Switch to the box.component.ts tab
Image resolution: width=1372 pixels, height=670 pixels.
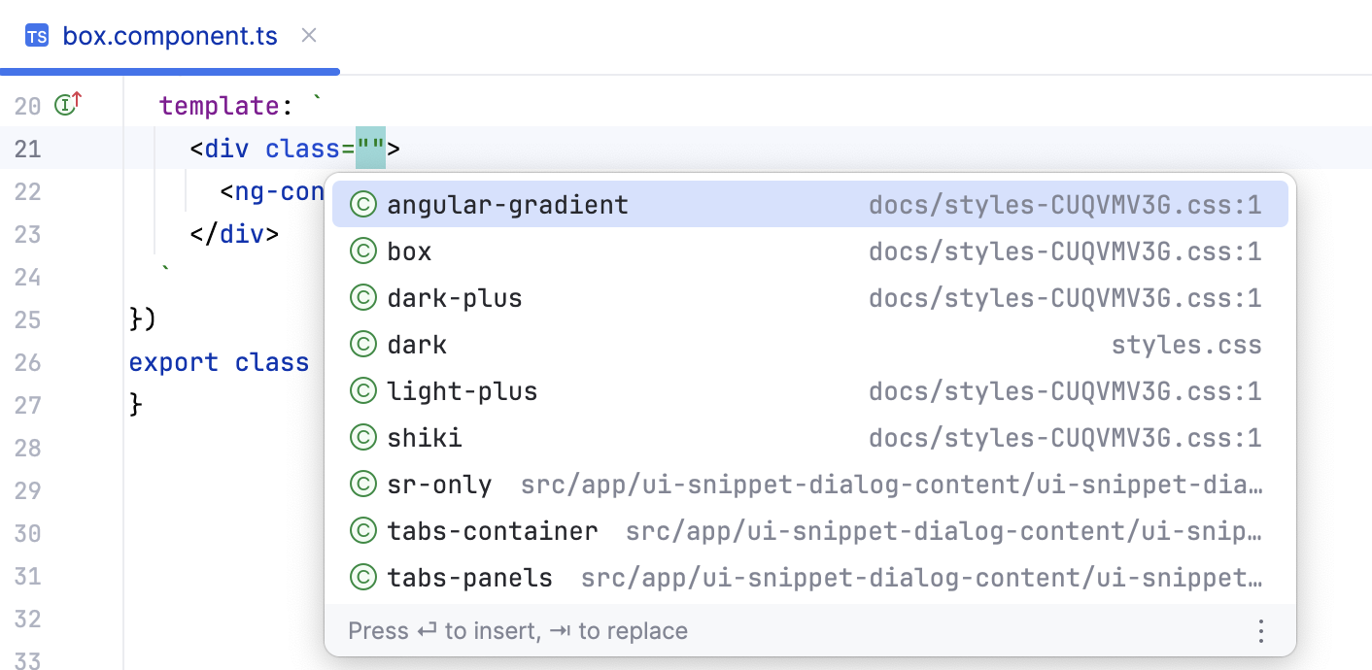click(170, 35)
